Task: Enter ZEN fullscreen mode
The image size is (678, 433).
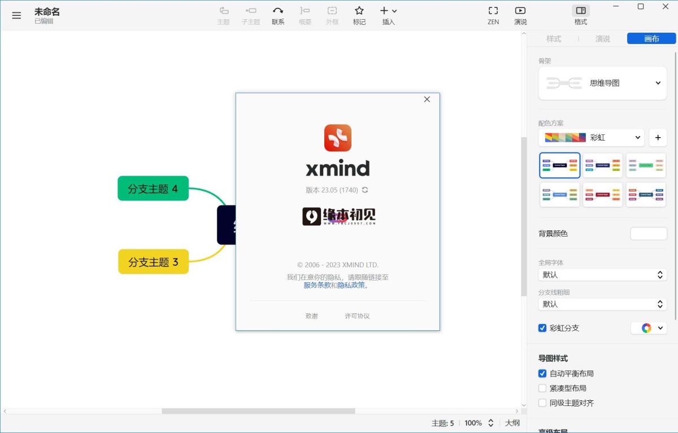Action: (493, 15)
